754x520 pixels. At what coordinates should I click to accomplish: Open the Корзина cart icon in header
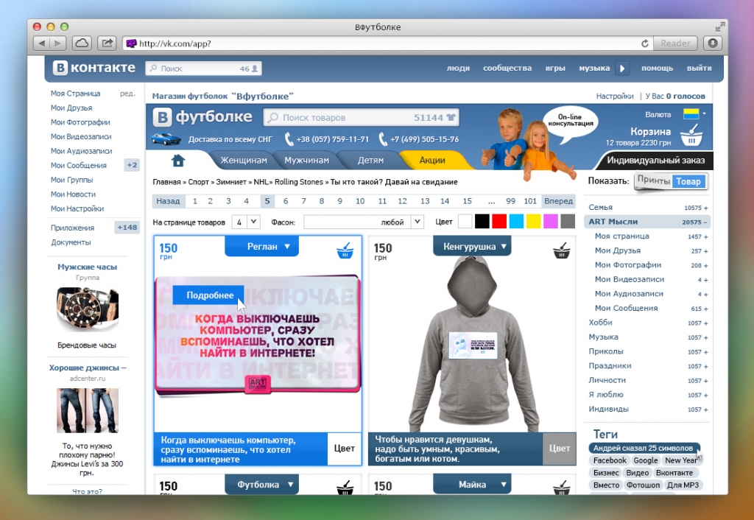[691, 136]
